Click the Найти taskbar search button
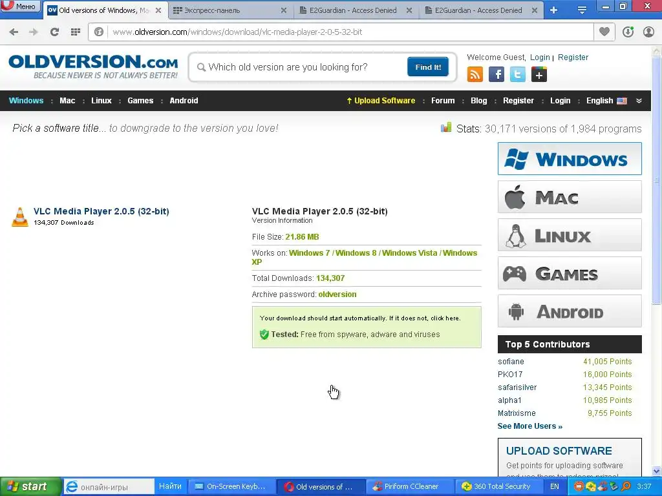The width and height of the screenshot is (662, 496). (x=170, y=486)
